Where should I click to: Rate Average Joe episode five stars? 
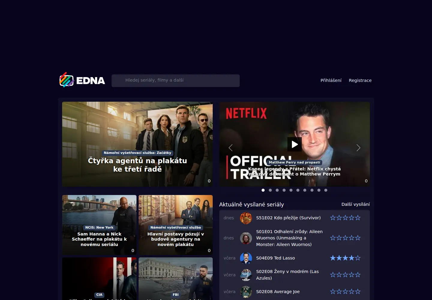358,292
